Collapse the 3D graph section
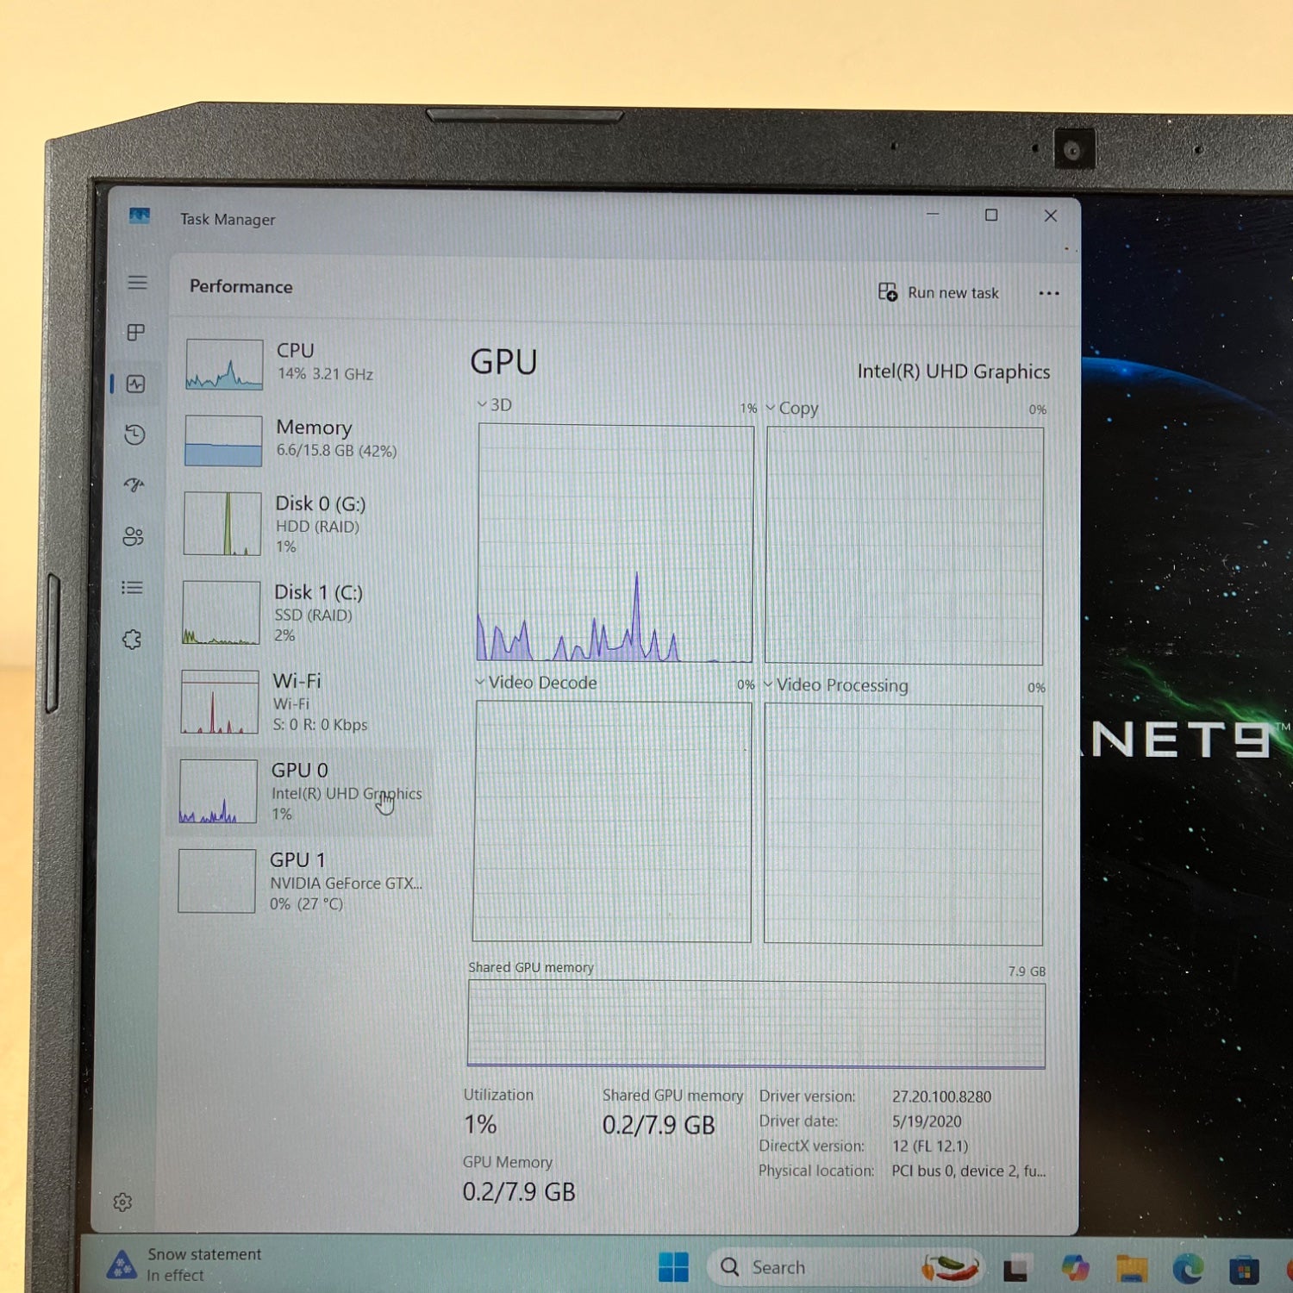Viewport: 1293px width, 1293px height. point(481,403)
